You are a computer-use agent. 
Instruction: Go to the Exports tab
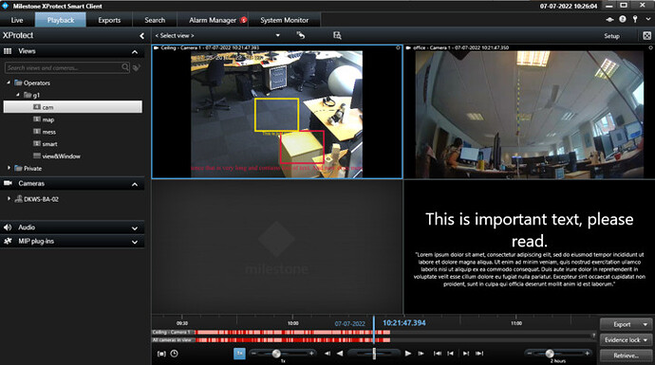[x=109, y=20]
